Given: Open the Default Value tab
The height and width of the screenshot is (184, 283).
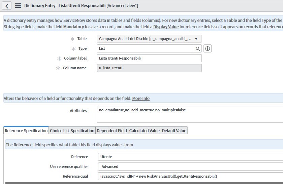Looking at the screenshot, I should coord(174,131).
